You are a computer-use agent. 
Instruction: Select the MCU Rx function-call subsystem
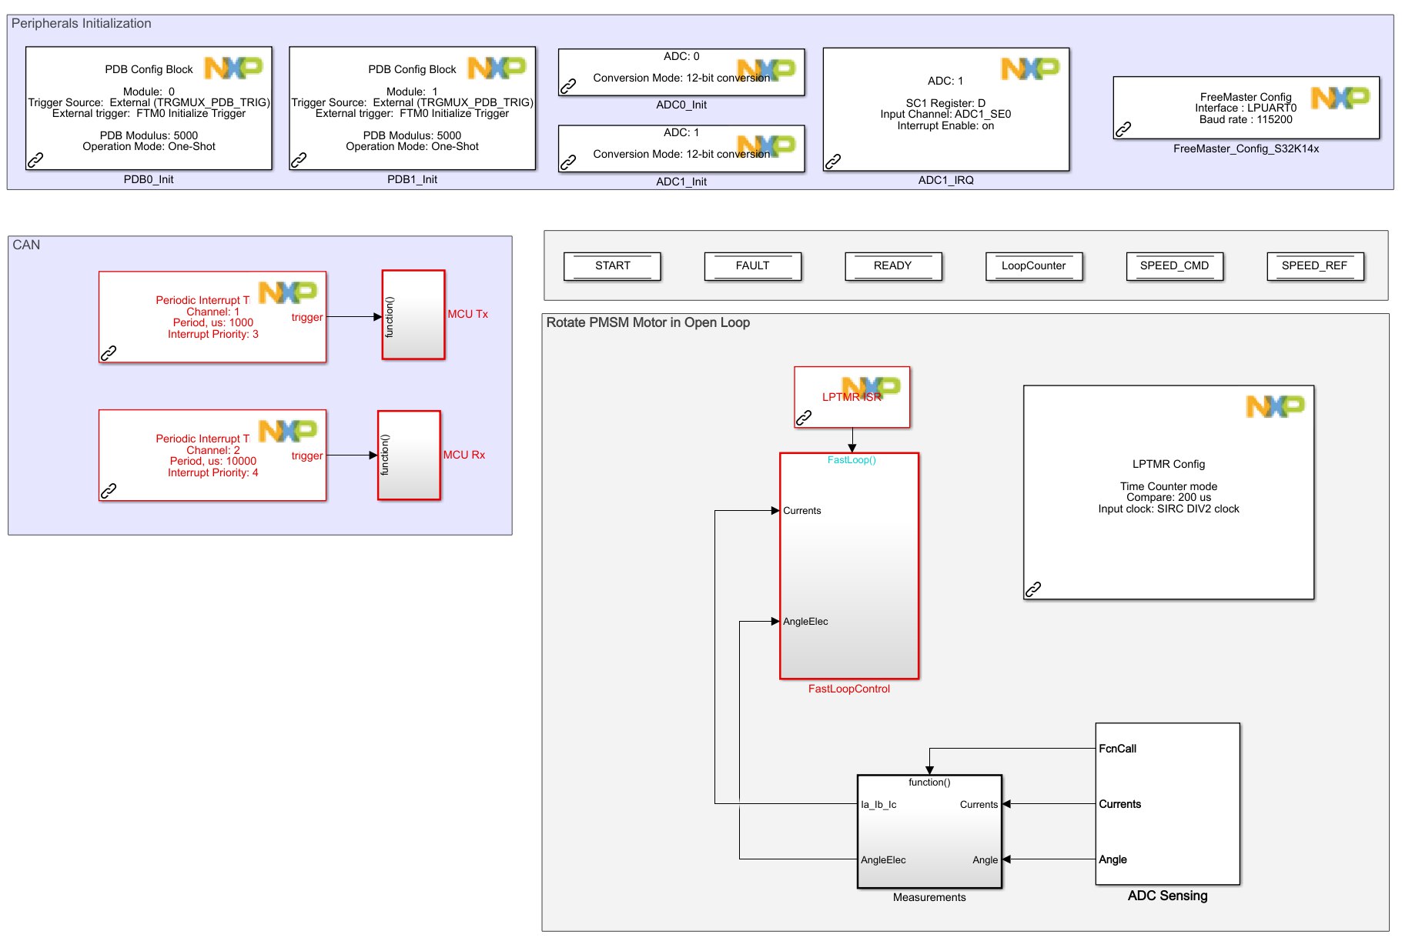click(408, 455)
